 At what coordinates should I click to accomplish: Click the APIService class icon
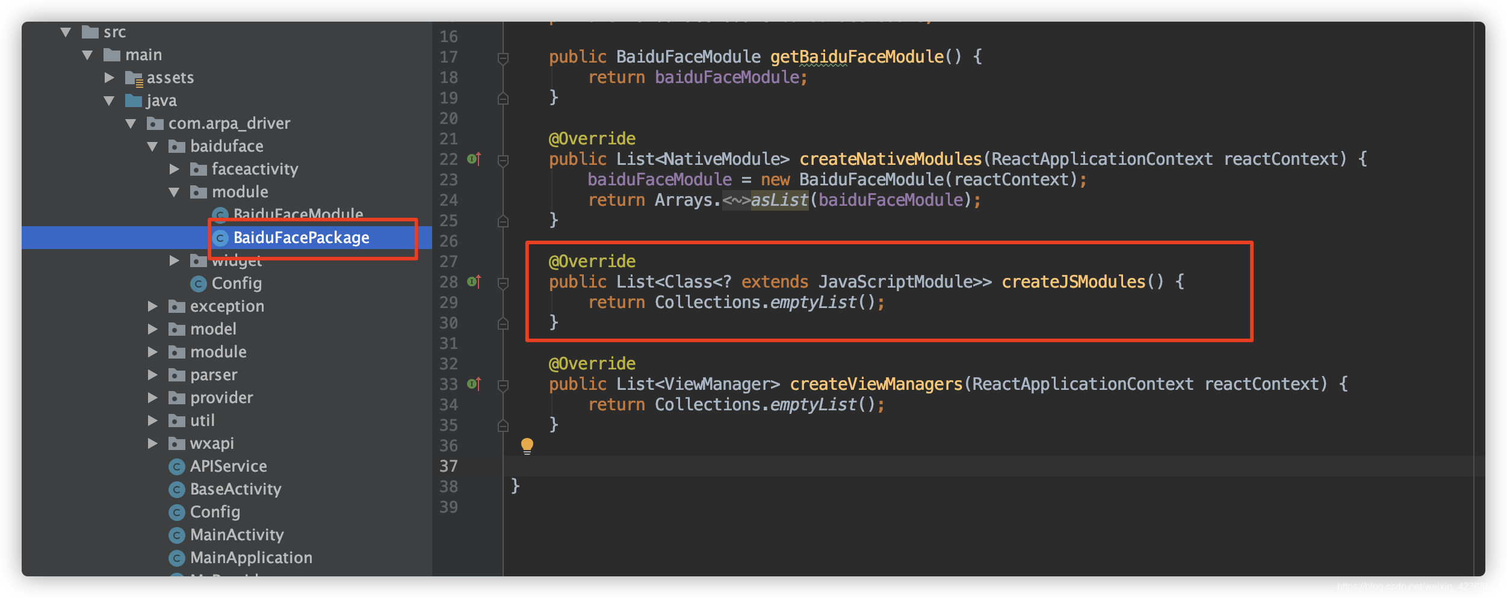pos(177,466)
